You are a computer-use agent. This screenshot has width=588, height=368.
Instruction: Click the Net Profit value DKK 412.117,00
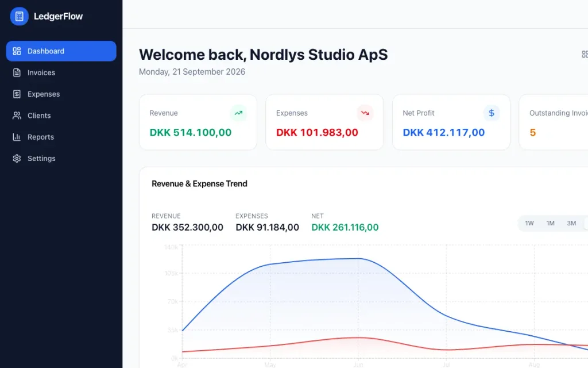444,133
